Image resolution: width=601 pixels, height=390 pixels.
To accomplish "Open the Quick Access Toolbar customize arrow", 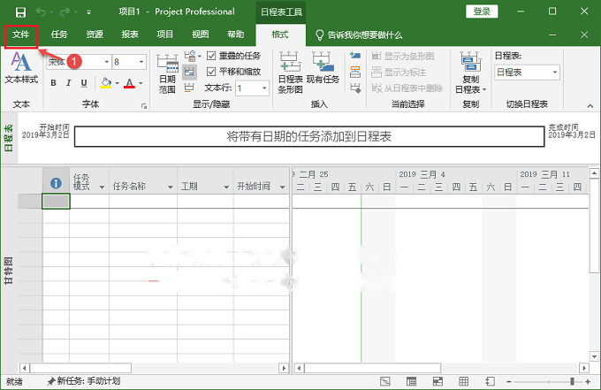I will [x=89, y=12].
